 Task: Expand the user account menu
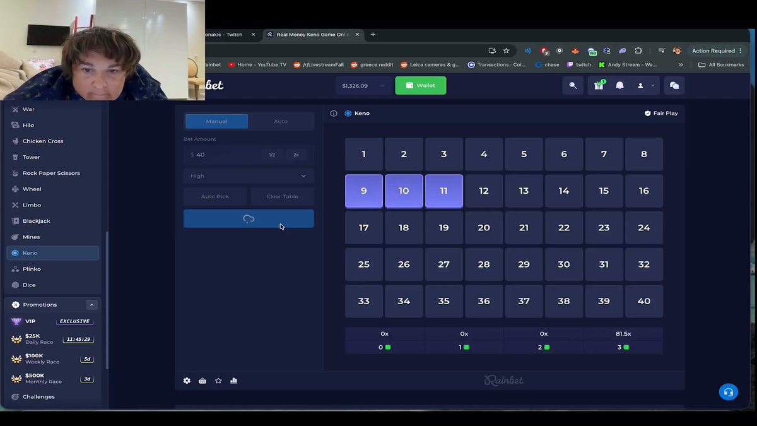645,85
